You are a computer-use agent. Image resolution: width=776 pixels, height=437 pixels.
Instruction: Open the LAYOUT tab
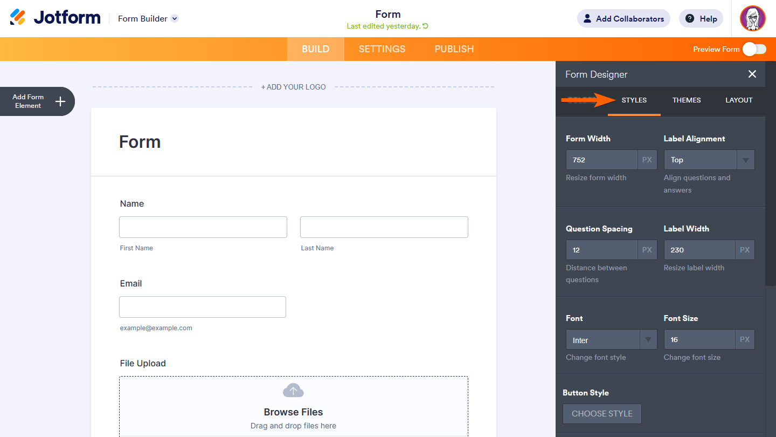[738, 100]
